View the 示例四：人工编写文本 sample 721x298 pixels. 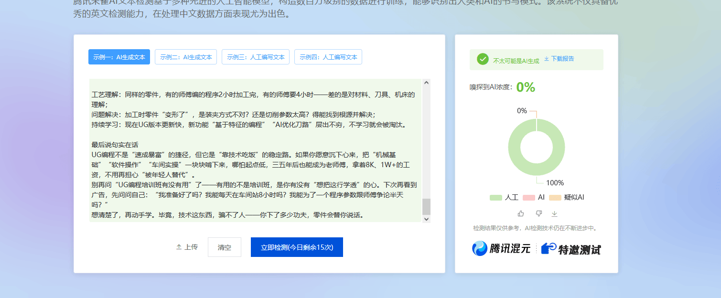pyautogui.click(x=328, y=56)
